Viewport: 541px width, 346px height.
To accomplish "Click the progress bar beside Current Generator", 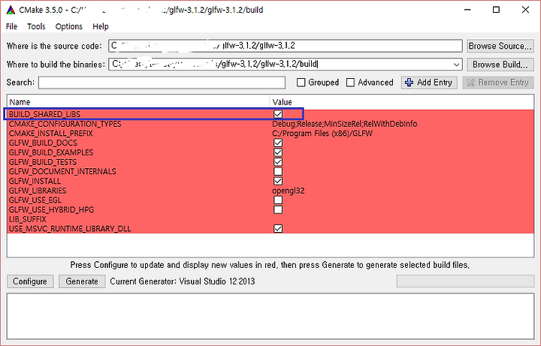I will (x=465, y=281).
